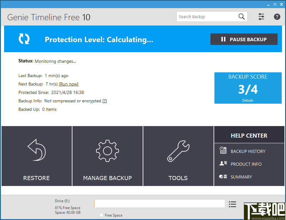This screenshot has height=220, width=286.
Task: Click the Protection Level: Calculating text
Action: pyautogui.click(x=99, y=40)
